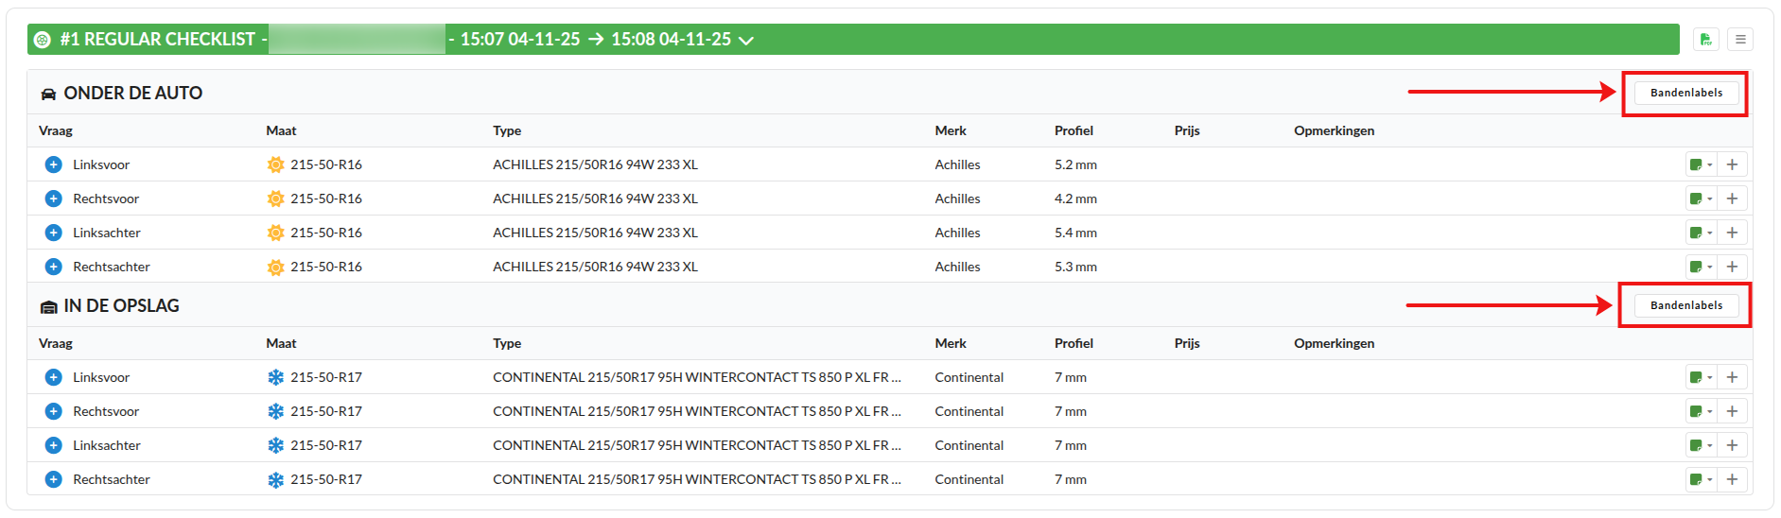This screenshot has width=1781, height=518.
Task: Click plus icon on Rechtsvoor Achilles row
Action: (1732, 199)
